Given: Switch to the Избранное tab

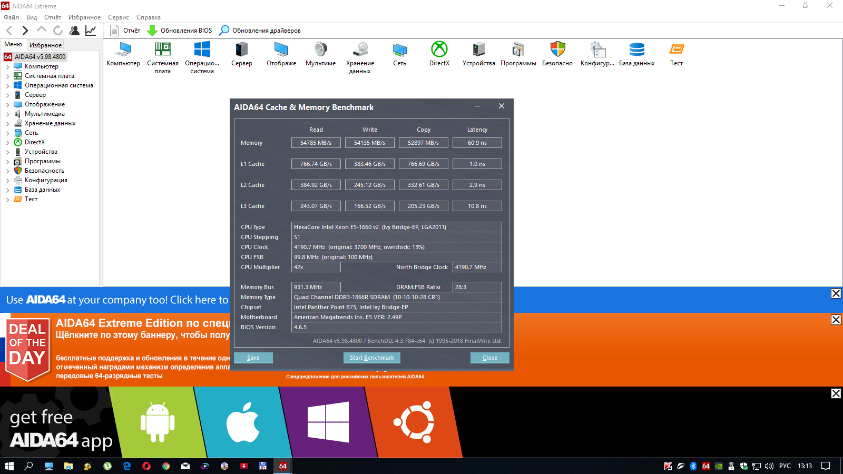Looking at the screenshot, I should [46, 45].
